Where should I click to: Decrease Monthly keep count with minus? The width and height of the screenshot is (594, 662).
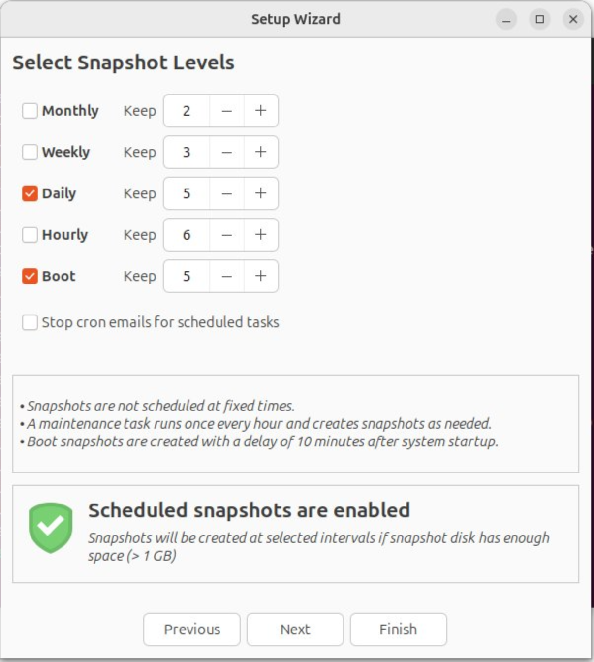coord(226,111)
